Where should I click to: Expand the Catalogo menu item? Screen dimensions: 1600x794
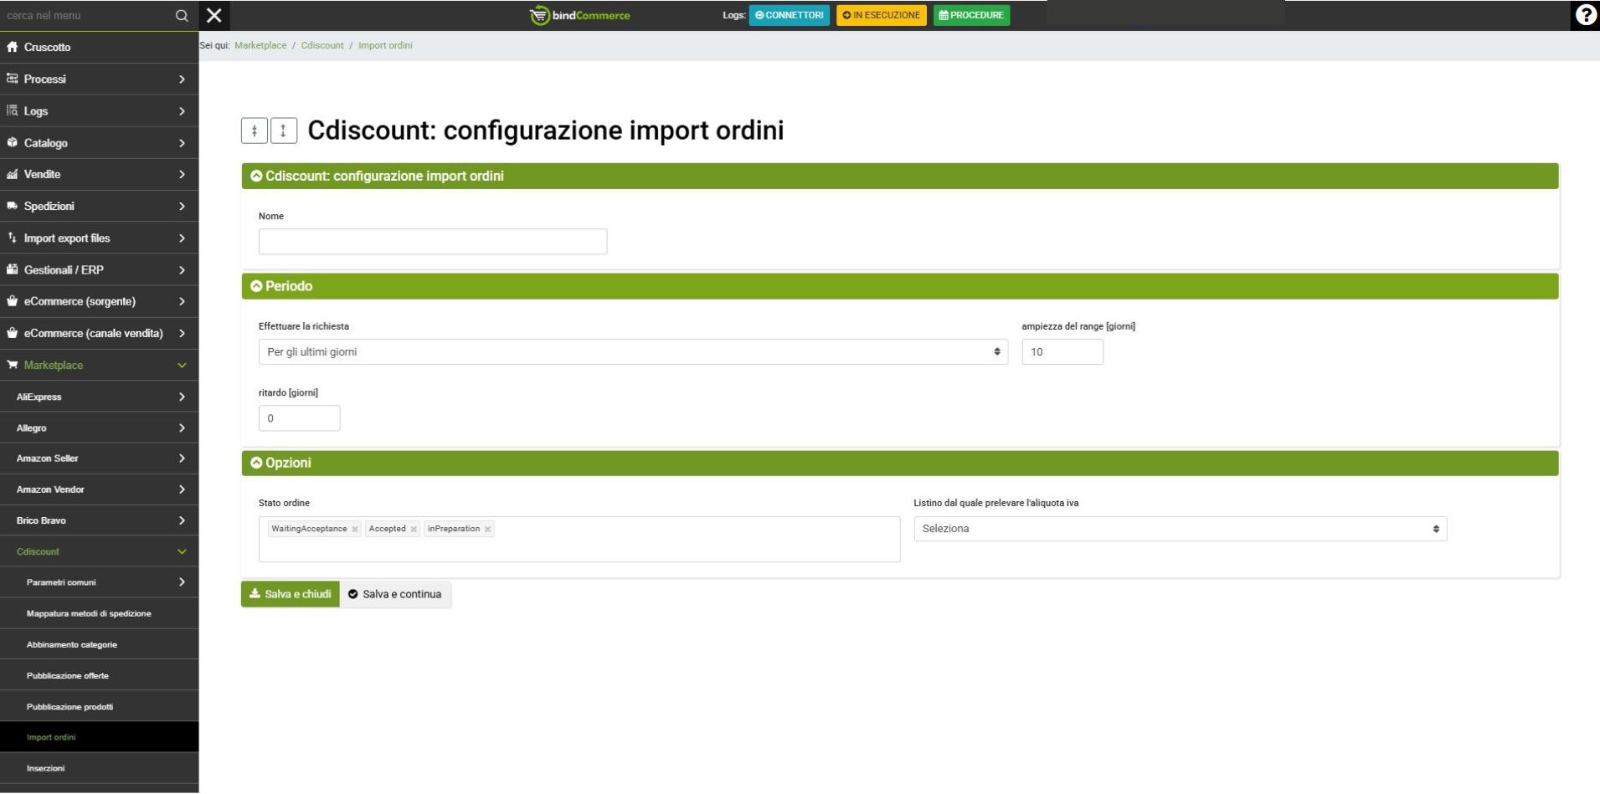point(99,143)
